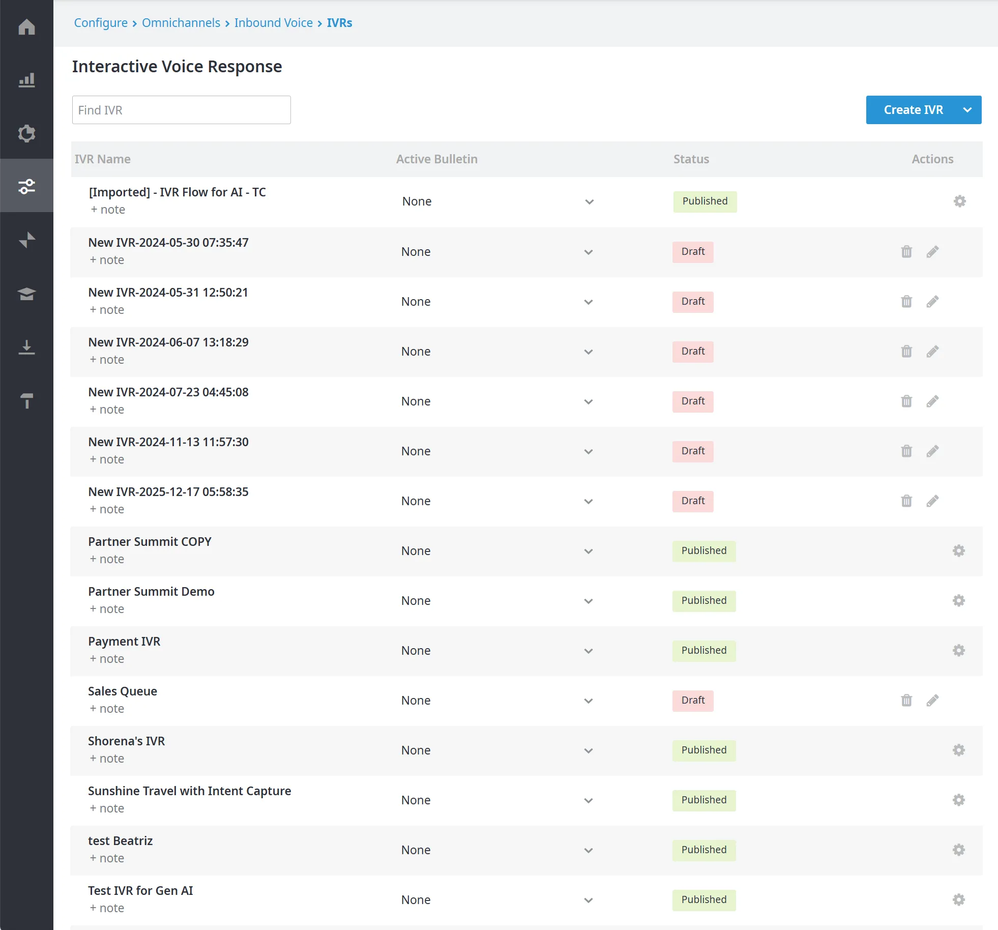The width and height of the screenshot is (998, 930).
Task: Open Active Bulletin dropdown for New IVR-2024-07-23 04:45:08
Action: (x=497, y=401)
